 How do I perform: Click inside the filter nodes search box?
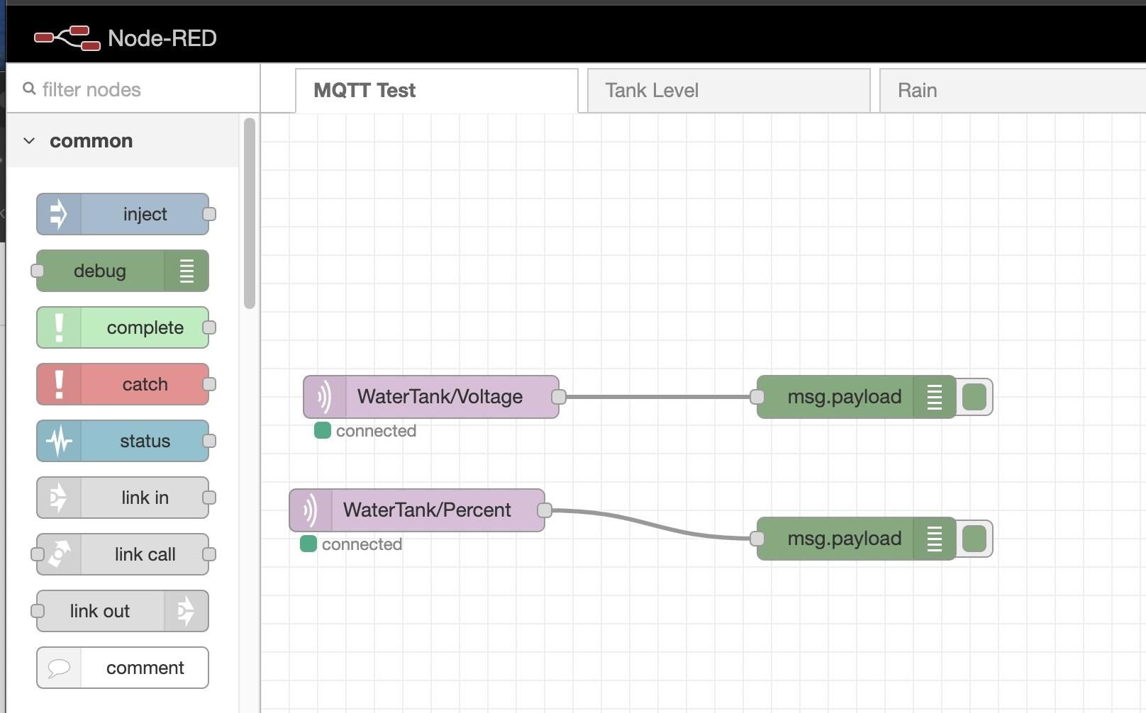106,89
